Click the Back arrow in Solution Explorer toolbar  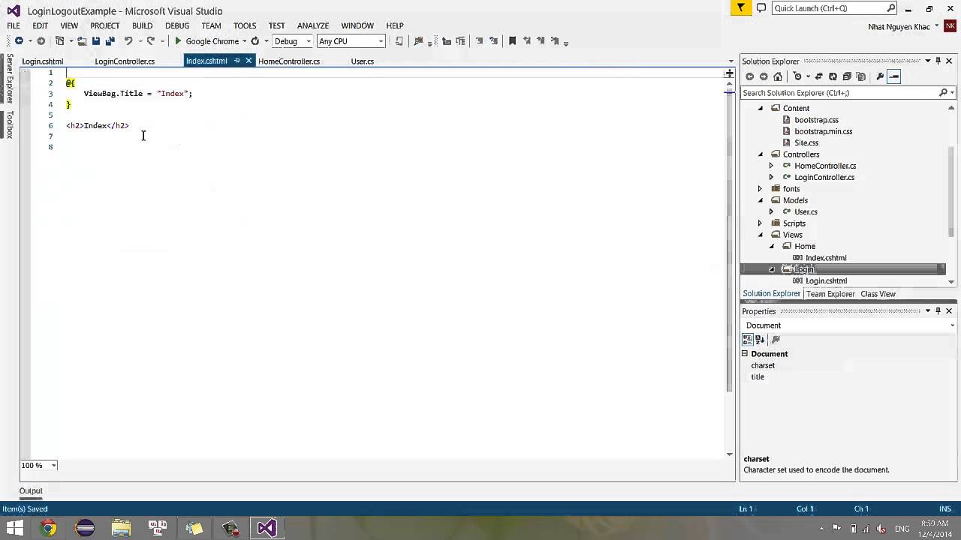click(749, 76)
